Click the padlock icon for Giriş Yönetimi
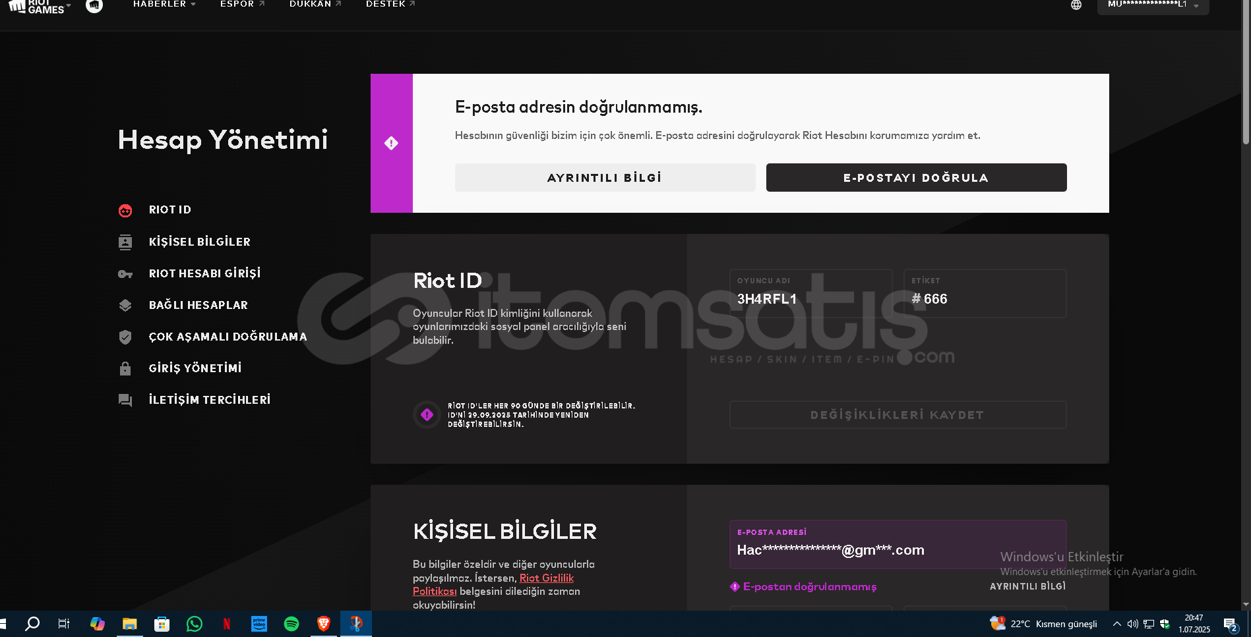Image resolution: width=1251 pixels, height=637 pixels. point(125,368)
